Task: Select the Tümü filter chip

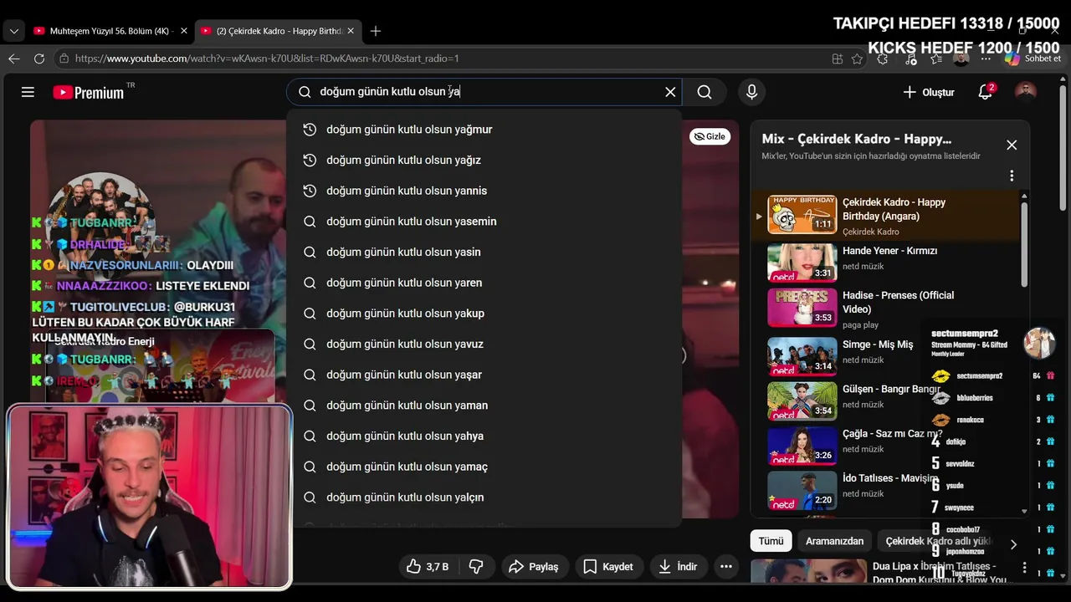Action: tap(771, 541)
